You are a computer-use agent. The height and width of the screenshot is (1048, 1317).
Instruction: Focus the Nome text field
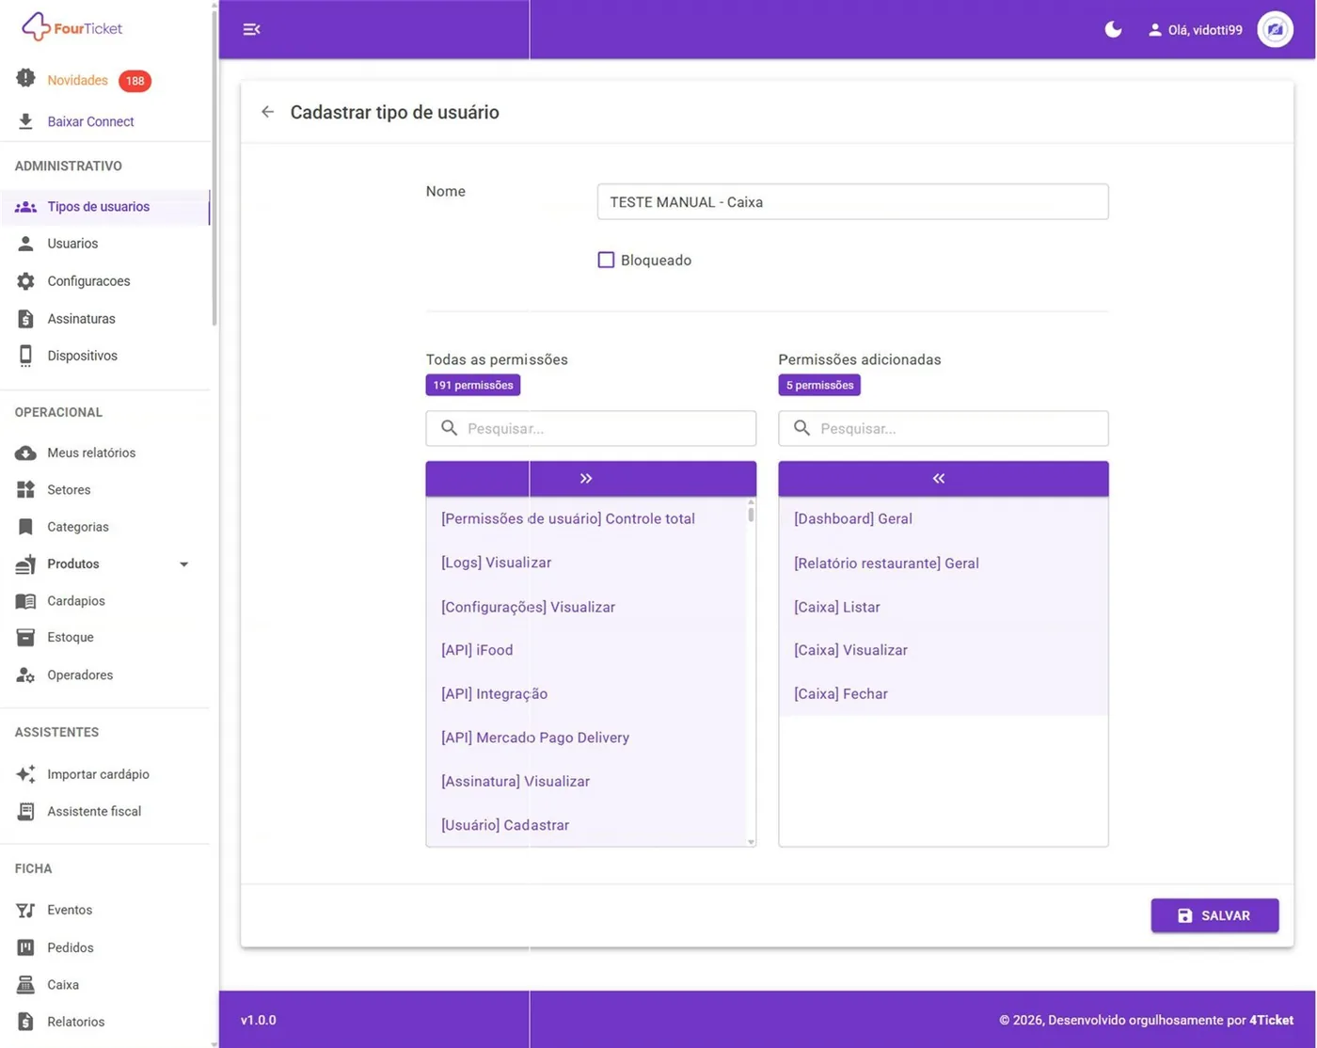pyautogui.click(x=852, y=201)
